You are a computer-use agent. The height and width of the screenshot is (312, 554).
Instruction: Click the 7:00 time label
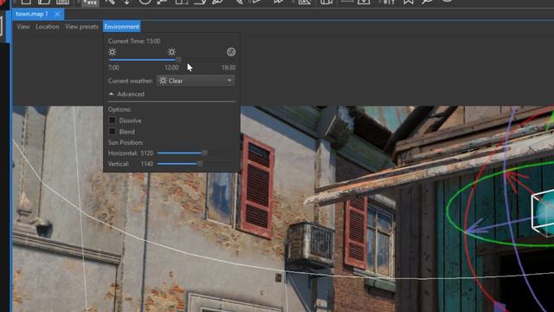113,68
